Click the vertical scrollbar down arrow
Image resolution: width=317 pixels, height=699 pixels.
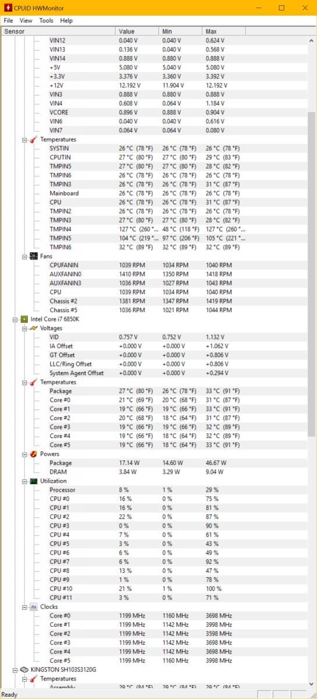pos(311,685)
